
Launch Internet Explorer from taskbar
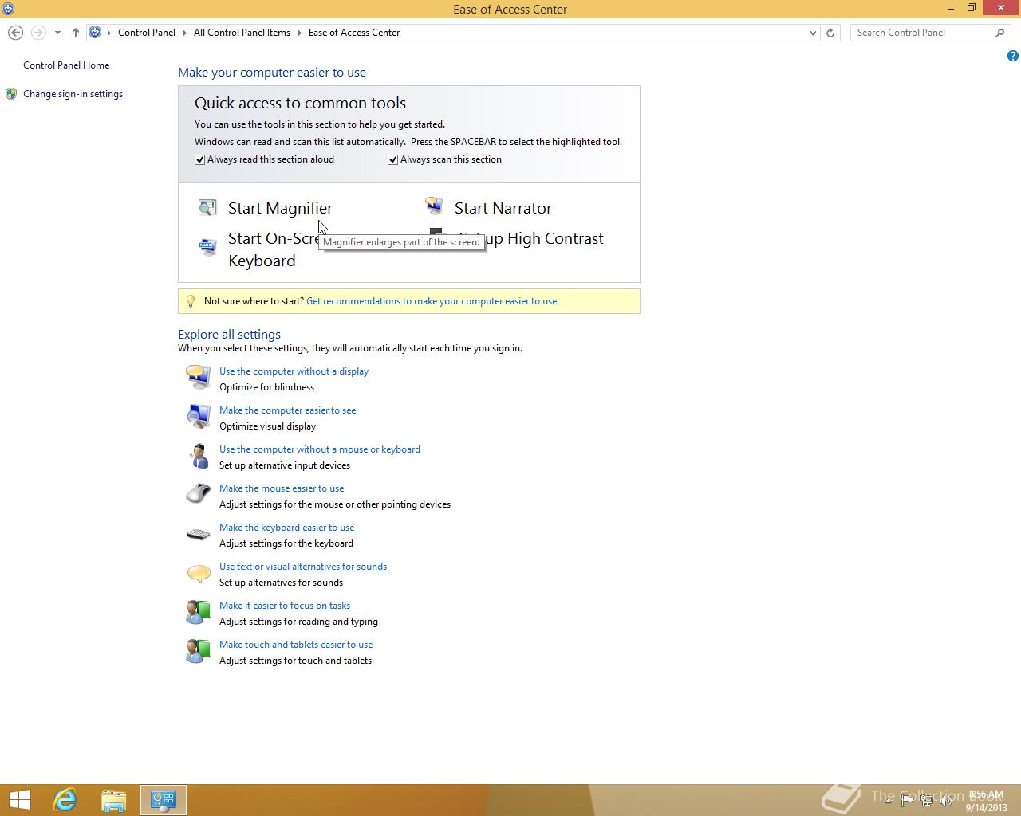pos(65,800)
